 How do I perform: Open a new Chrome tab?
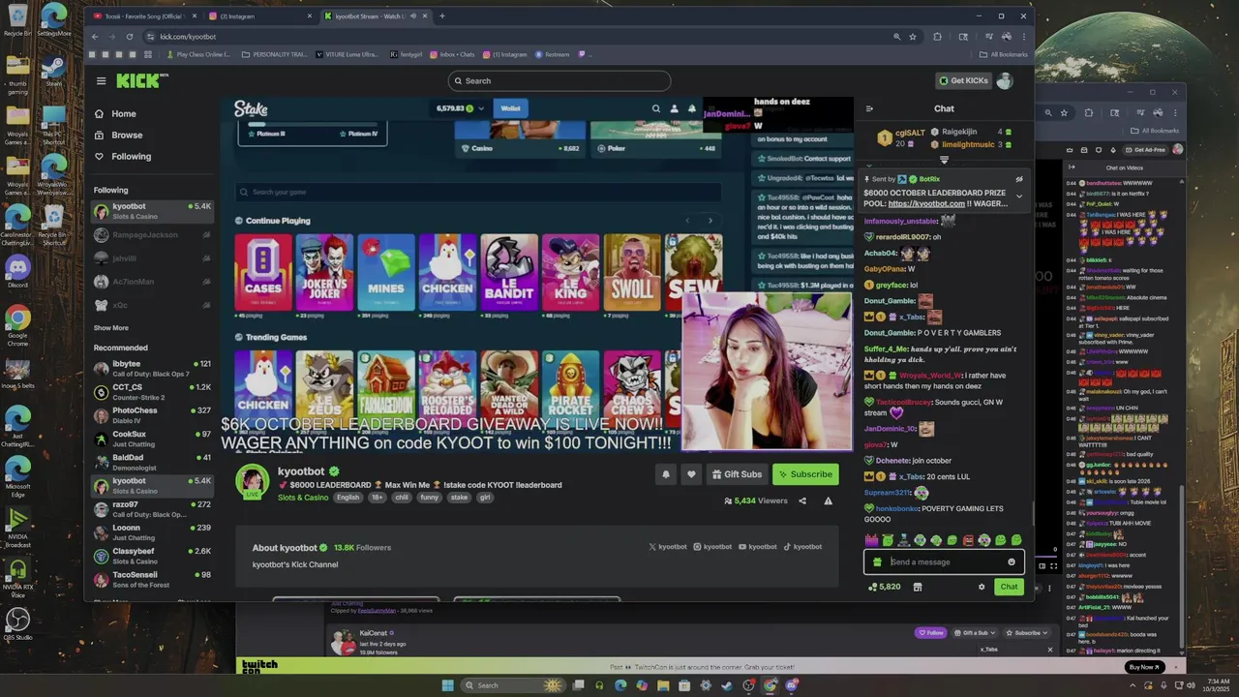click(442, 15)
